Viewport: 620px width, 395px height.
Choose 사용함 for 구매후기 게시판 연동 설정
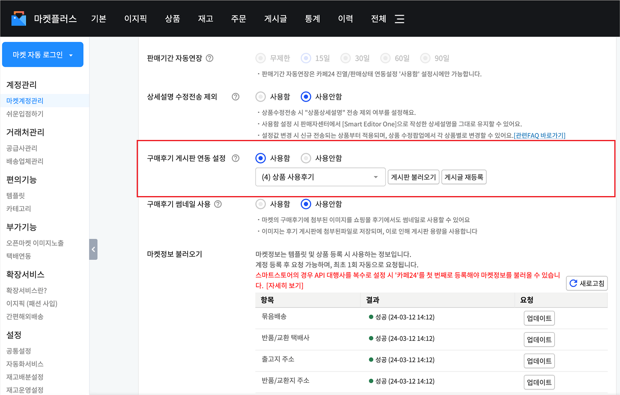[260, 158]
